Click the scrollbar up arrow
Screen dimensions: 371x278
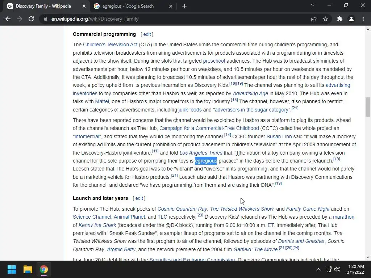(368, 29)
